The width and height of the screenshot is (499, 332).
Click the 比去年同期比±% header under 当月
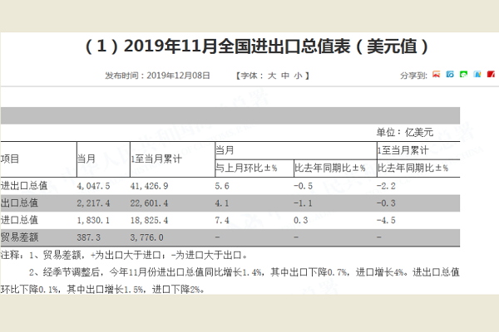[329, 168]
